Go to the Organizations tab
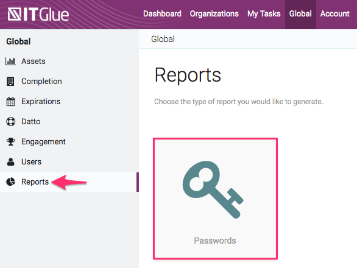Image resolution: width=357 pixels, height=268 pixels. click(214, 14)
